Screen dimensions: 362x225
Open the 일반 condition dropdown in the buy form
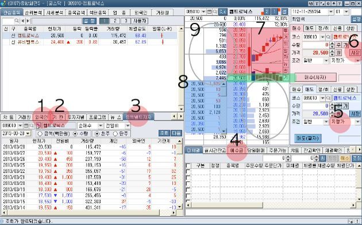(x=326, y=61)
